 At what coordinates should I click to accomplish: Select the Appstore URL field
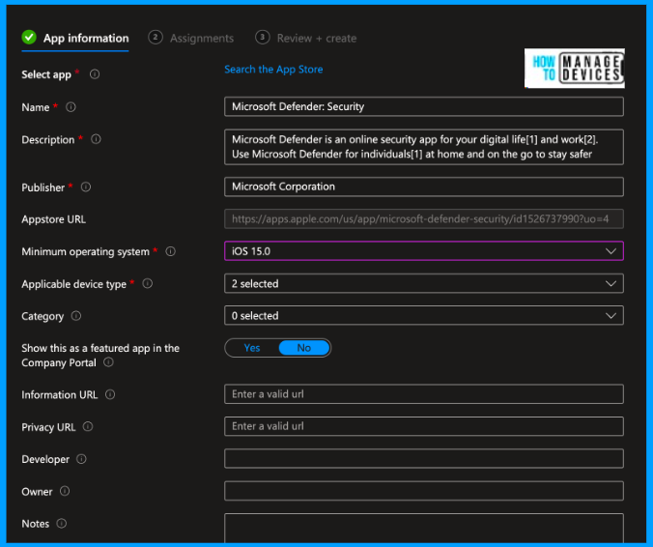tap(423, 219)
